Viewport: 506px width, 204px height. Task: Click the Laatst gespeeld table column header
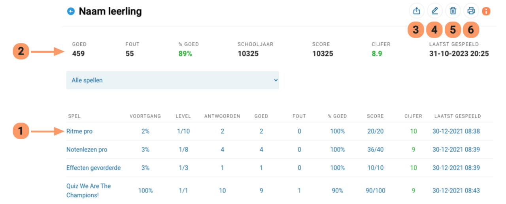457,116
